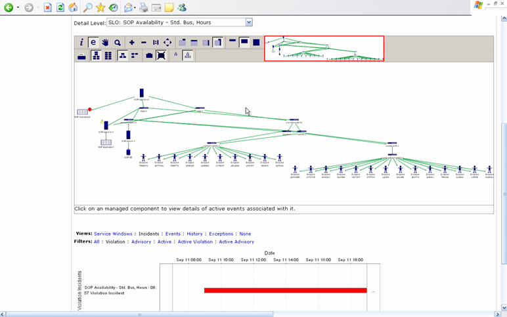Zoom out with the minus icon

pos(143,43)
